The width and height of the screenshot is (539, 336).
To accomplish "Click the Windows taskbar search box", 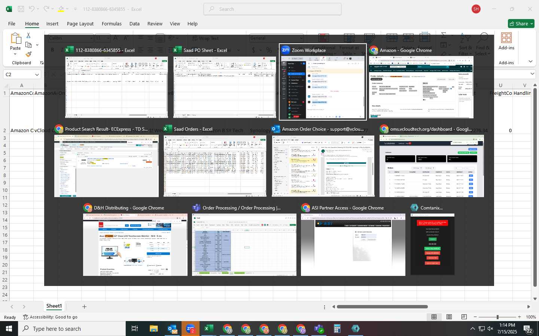I will pyautogui.click(x=72, y=329).
